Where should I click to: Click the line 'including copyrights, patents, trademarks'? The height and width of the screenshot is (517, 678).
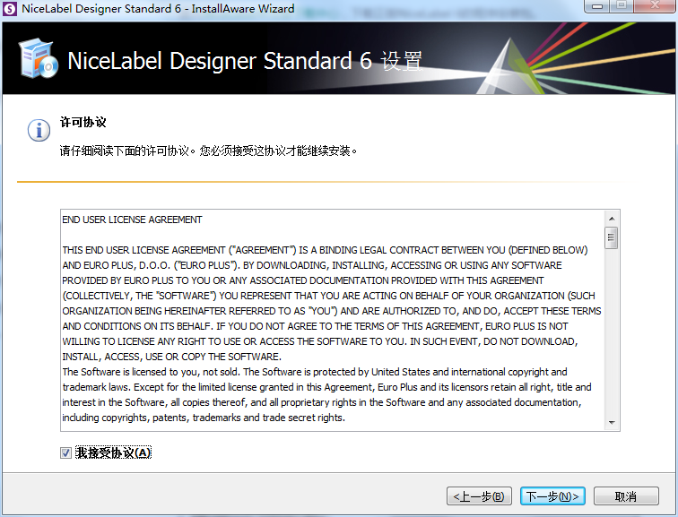coord(204,418)
